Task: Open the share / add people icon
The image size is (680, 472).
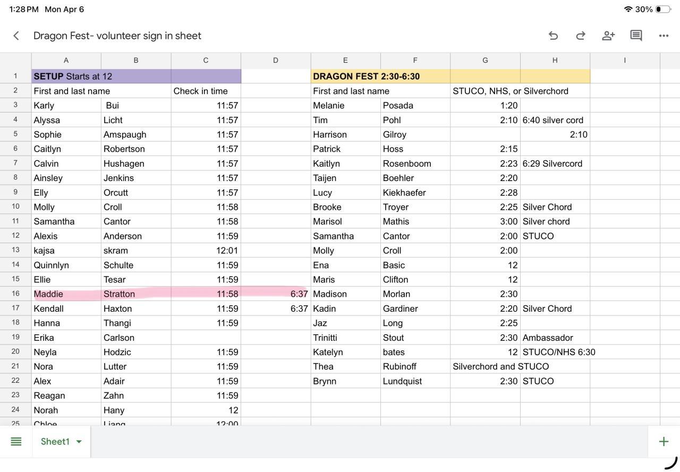Action: coord(608,36)
